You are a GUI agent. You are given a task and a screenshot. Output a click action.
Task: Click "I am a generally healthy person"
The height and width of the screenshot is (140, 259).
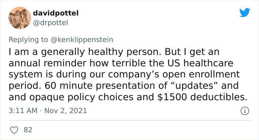(x=85, y=52)
